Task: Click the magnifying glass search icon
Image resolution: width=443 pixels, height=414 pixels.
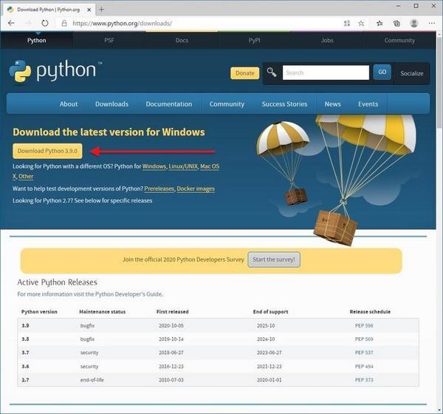Action: [272, 72]
